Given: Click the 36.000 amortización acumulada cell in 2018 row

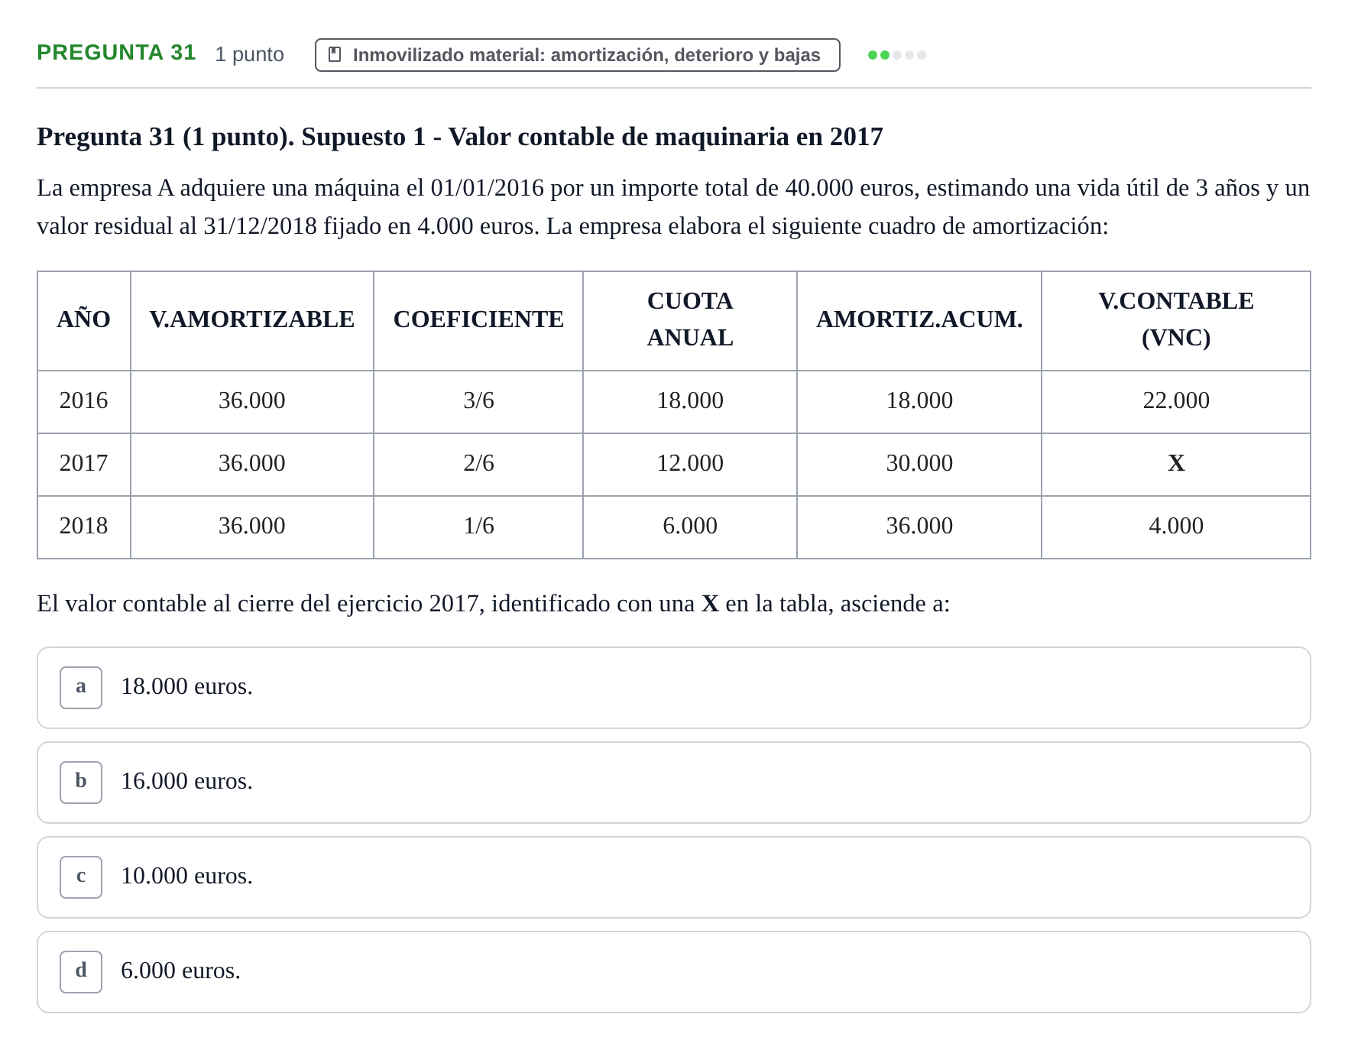Looking at the screenshot, I should (x=919, y=527).
